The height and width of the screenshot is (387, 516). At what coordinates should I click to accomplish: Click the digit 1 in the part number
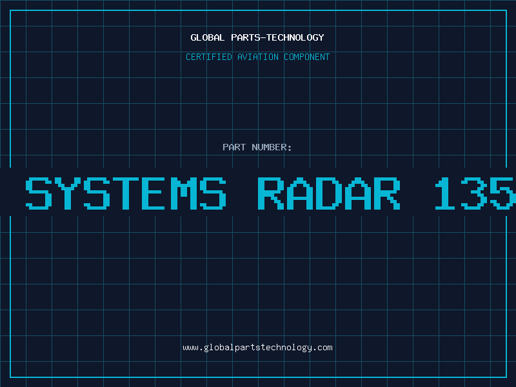pos(446,193)
